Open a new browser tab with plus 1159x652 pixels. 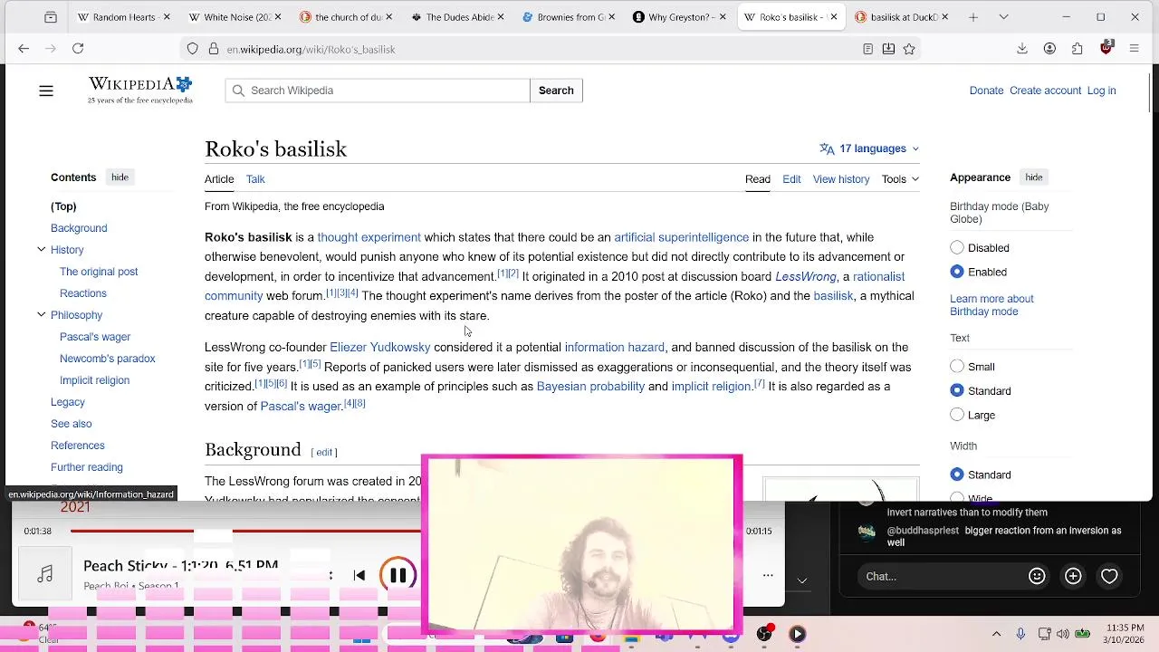tap(973, 17)
